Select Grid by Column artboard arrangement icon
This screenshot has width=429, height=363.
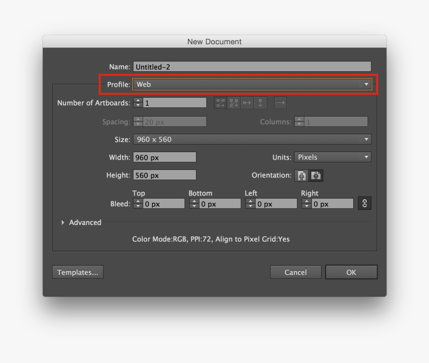(233, 103)
